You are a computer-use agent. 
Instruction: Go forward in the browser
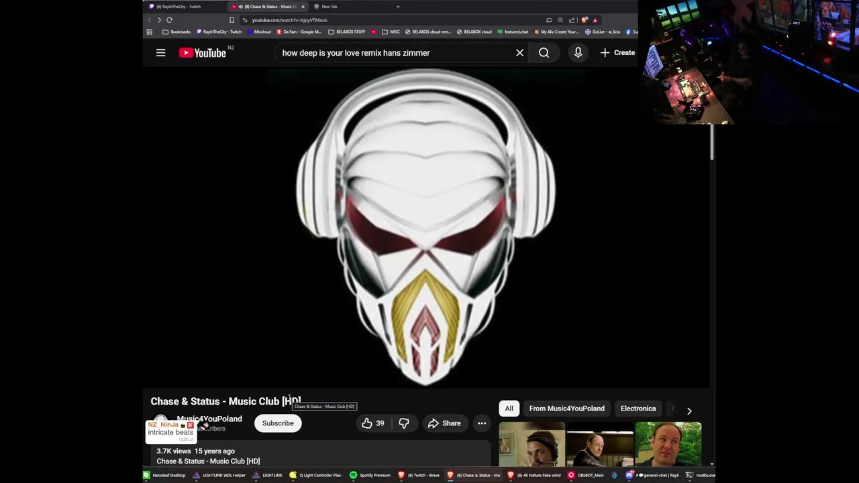pos(159,20)
